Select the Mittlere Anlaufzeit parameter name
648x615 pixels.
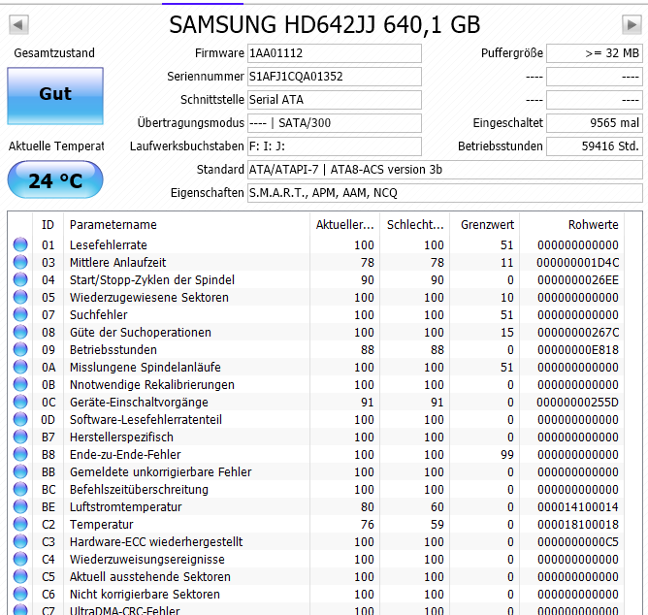[x=117, y=263]
